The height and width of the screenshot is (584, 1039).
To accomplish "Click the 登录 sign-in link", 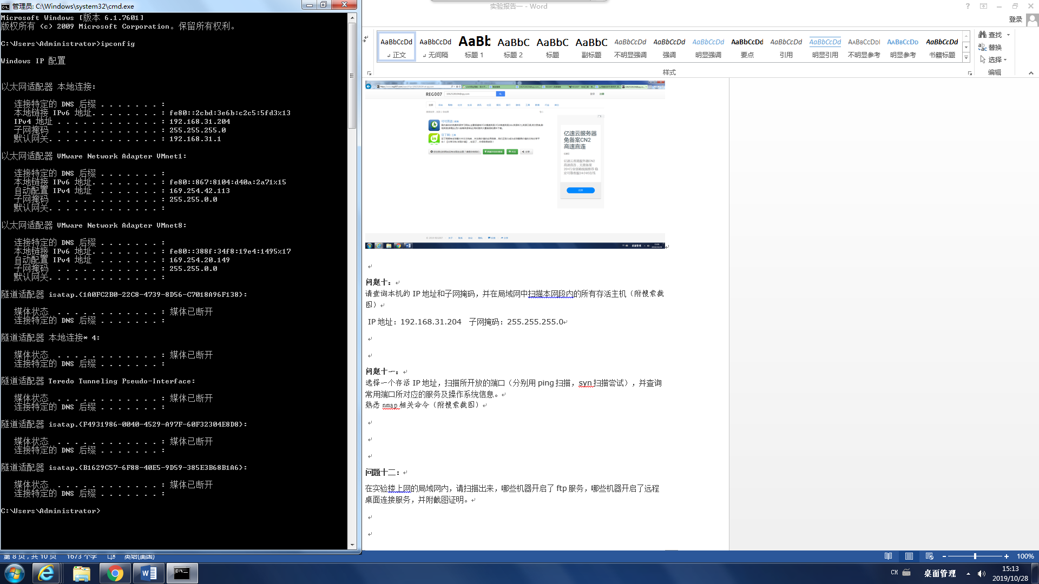I will 1015,19.
